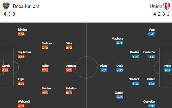Select Villa's 8.03 rating badge
This screenshot has height=108, width=172.
point(69,48)
